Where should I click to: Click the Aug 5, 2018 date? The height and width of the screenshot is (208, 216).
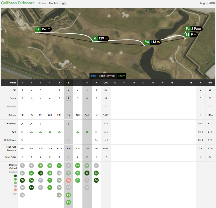pyautogui.click(x=207, y=3)
